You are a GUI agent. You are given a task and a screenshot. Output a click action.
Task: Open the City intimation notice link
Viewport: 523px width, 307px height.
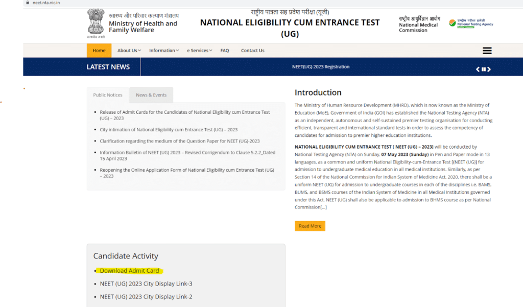(169, 129)
